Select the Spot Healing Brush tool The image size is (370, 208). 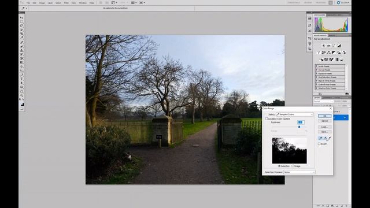(22, 42)
